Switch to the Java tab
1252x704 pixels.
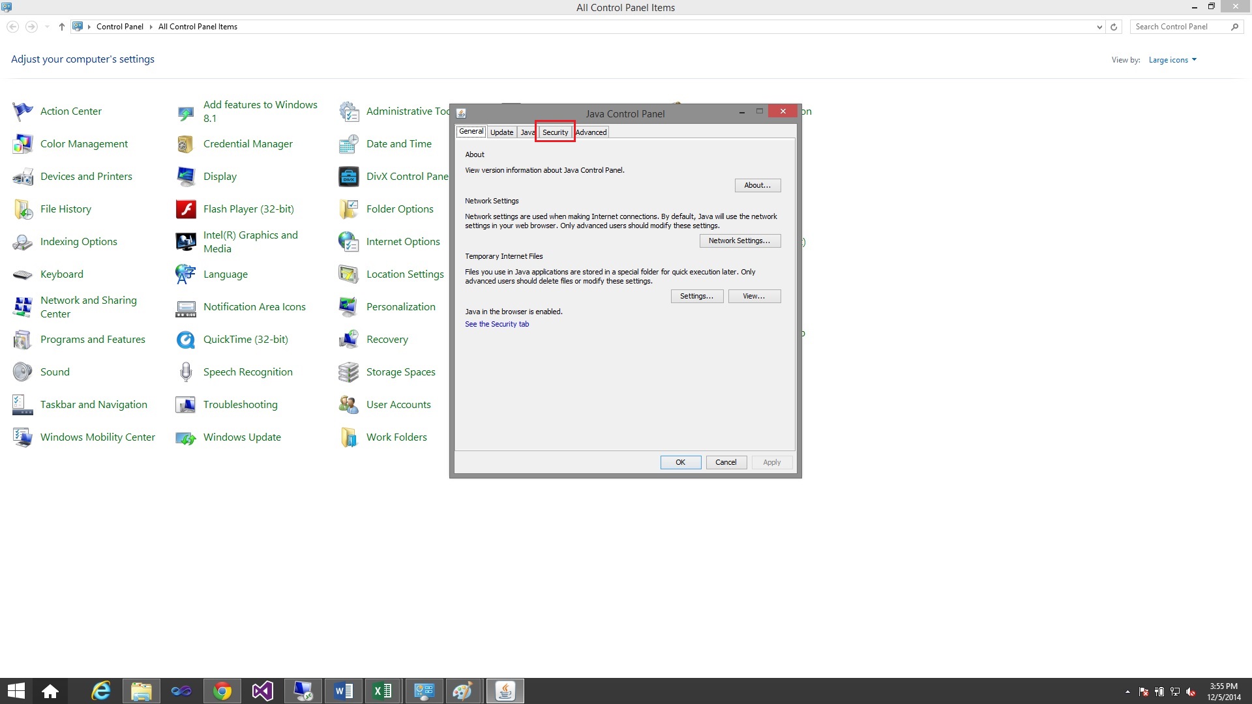528,132
